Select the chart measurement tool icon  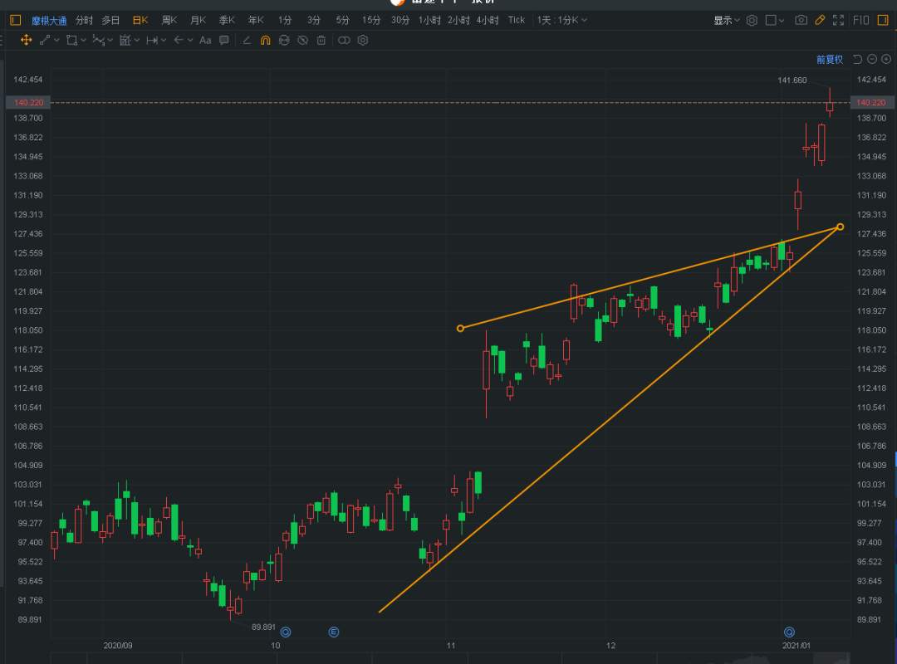click(x=125, y=40)
